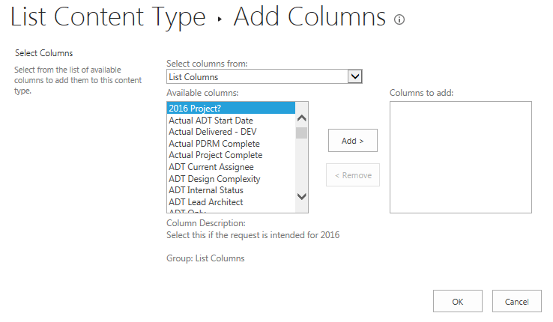Viewport: 553px width, 322px height.
Task: Select ADT Lead Architect column
Action: click(x=205, y=202)
